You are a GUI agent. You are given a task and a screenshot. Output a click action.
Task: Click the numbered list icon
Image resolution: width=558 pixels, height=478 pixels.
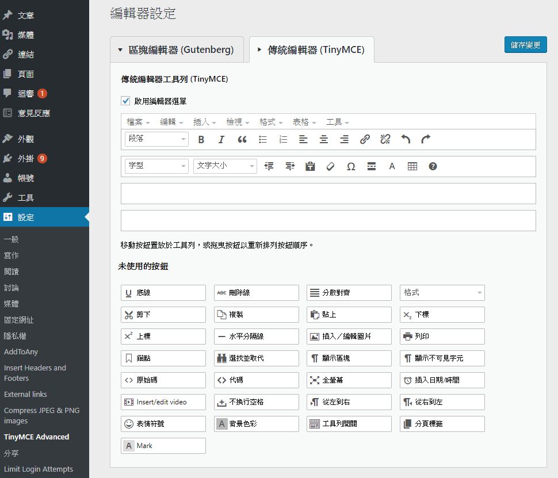pyautogui.click(x=283, y=140)
